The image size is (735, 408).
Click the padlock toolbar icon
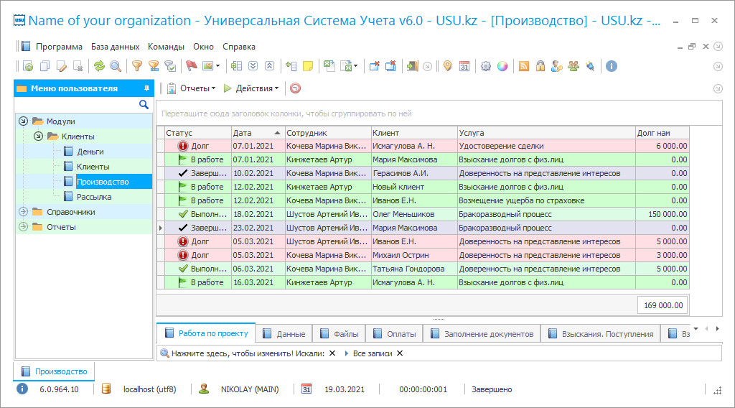(x=540, y=66)
